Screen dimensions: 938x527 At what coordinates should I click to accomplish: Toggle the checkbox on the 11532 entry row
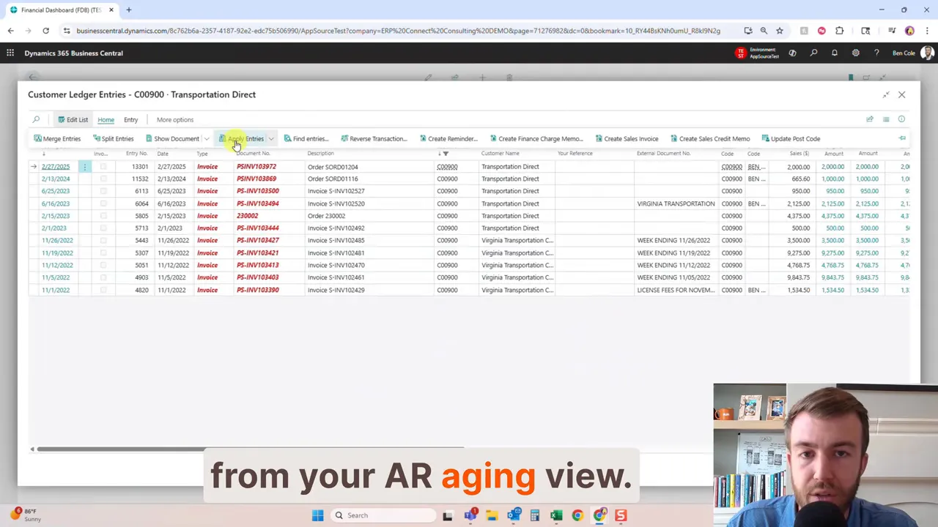[x=103, y=179]
